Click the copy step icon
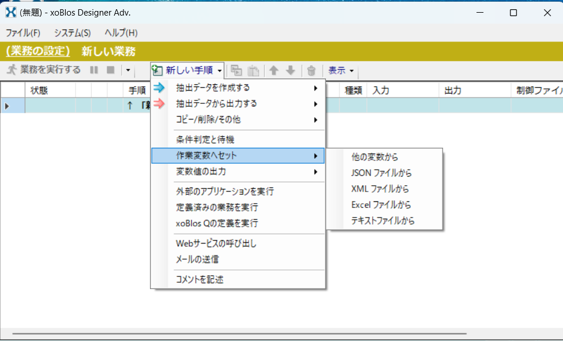563x341 pixels. coord(236,70)
